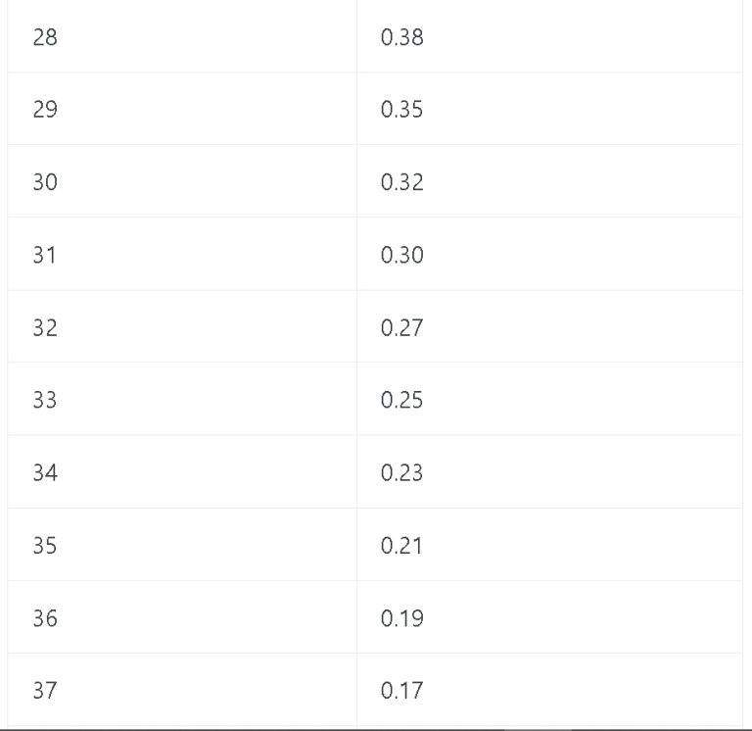Click the cell containing 35
This screenshot has width=752, height=731.
tap(182, 544)
